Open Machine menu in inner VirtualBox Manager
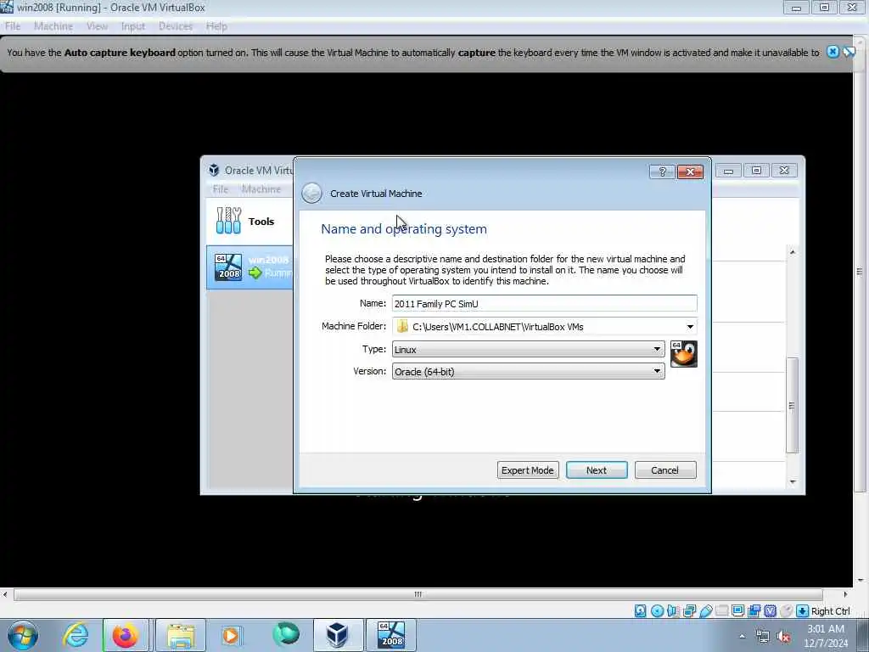 pos(261,189)
